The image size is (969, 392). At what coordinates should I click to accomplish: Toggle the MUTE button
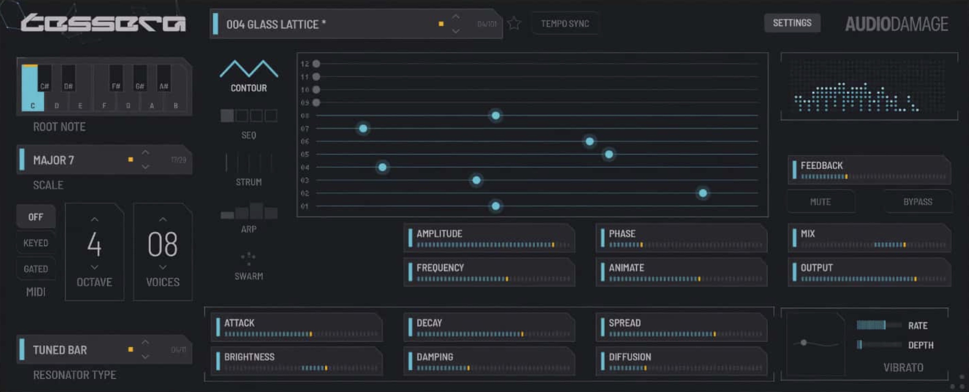[821, 202]
